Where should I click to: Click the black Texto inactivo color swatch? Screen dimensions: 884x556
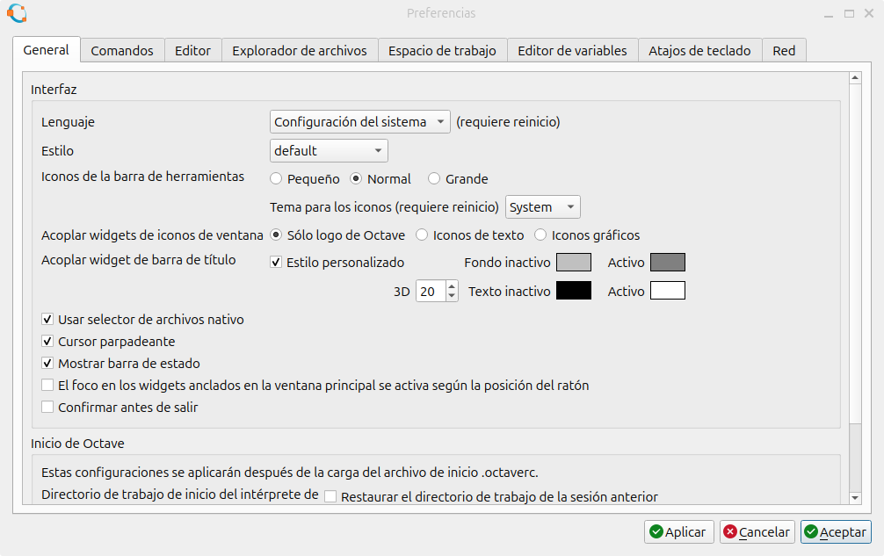coord(574,291)
